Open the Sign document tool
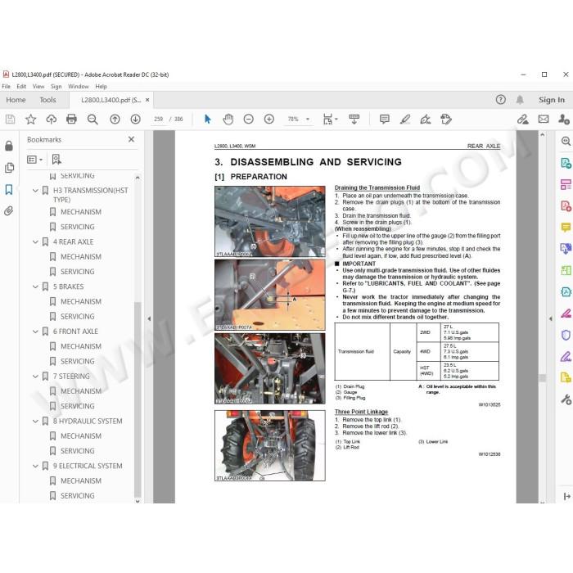The image size is (573, 573). [426, 120]
